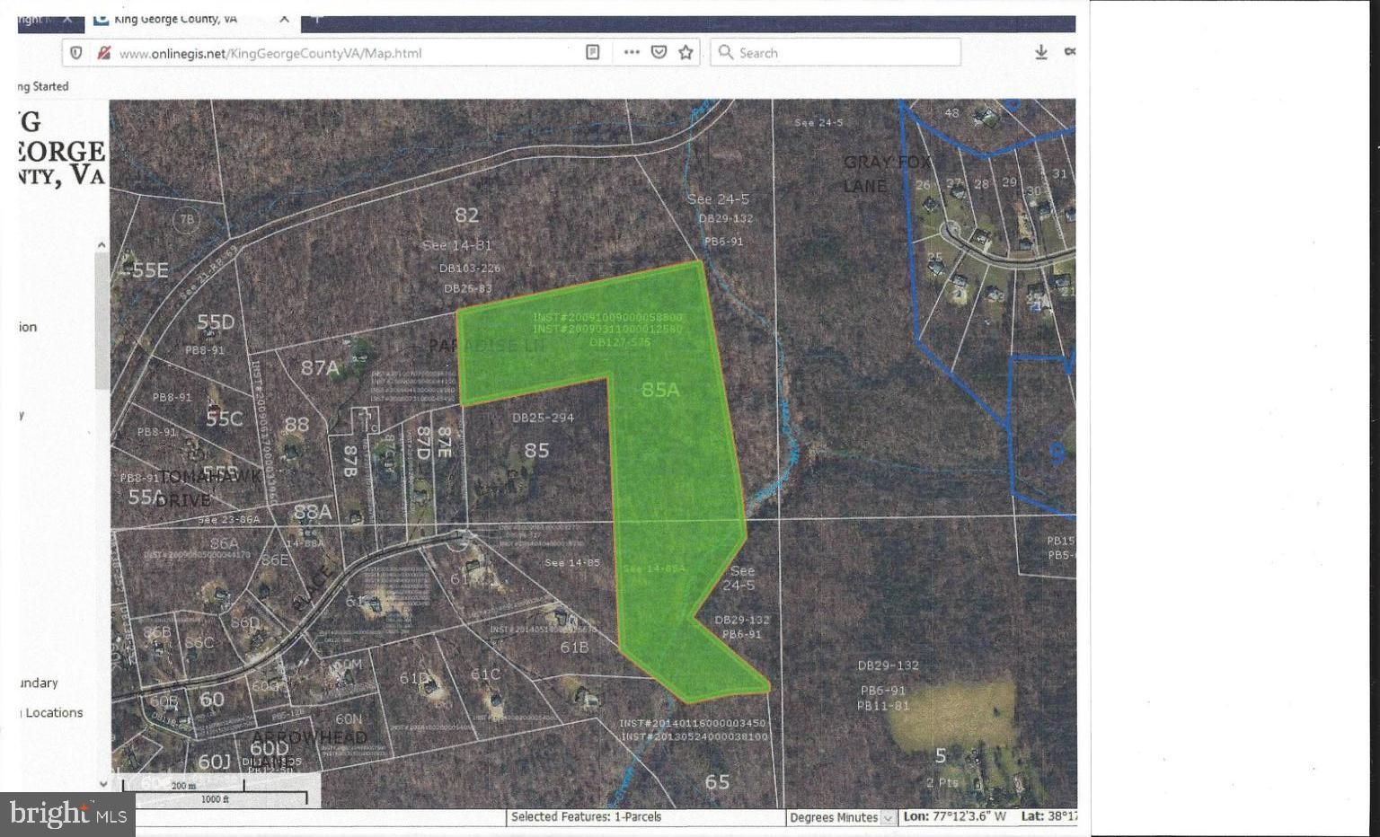The image size is (1380, 837).
Task: Click the 200 m / 1000 ft scale bar
Action: tap(216, 790)
